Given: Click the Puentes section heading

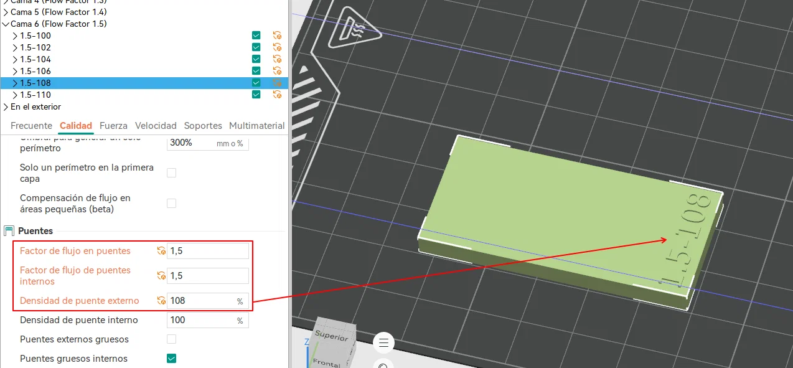Looking at the screenshot, I should (x=35, y=231).
